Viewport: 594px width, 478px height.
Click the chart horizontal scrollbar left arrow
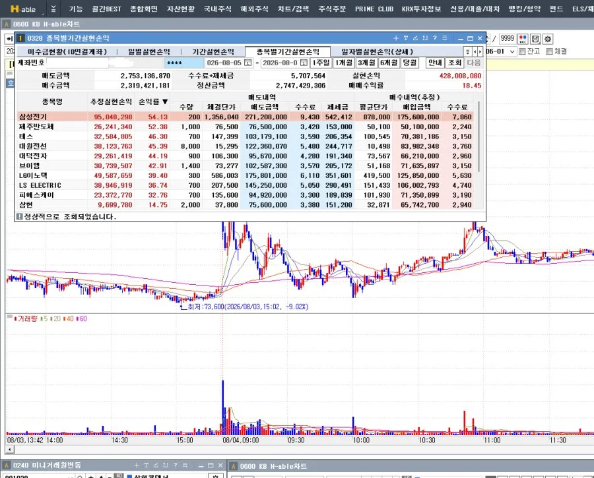click(x=10, y=449)
